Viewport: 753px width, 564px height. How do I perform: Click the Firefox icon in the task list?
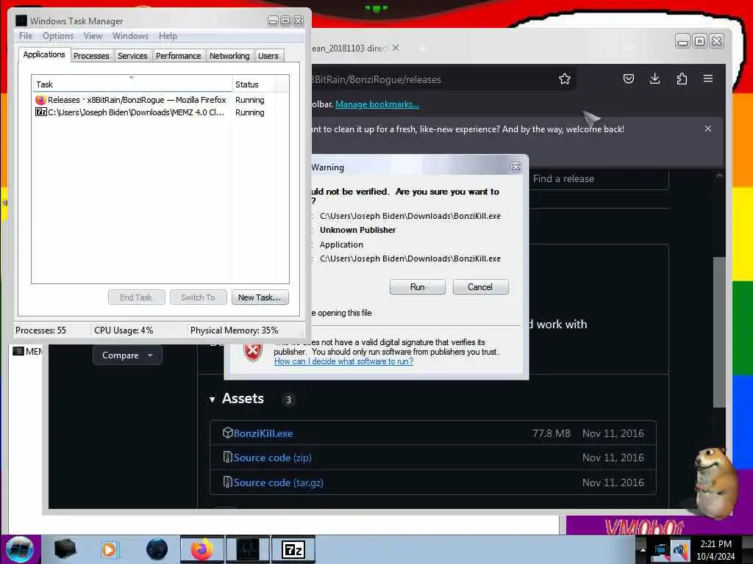tap(40, 100)
